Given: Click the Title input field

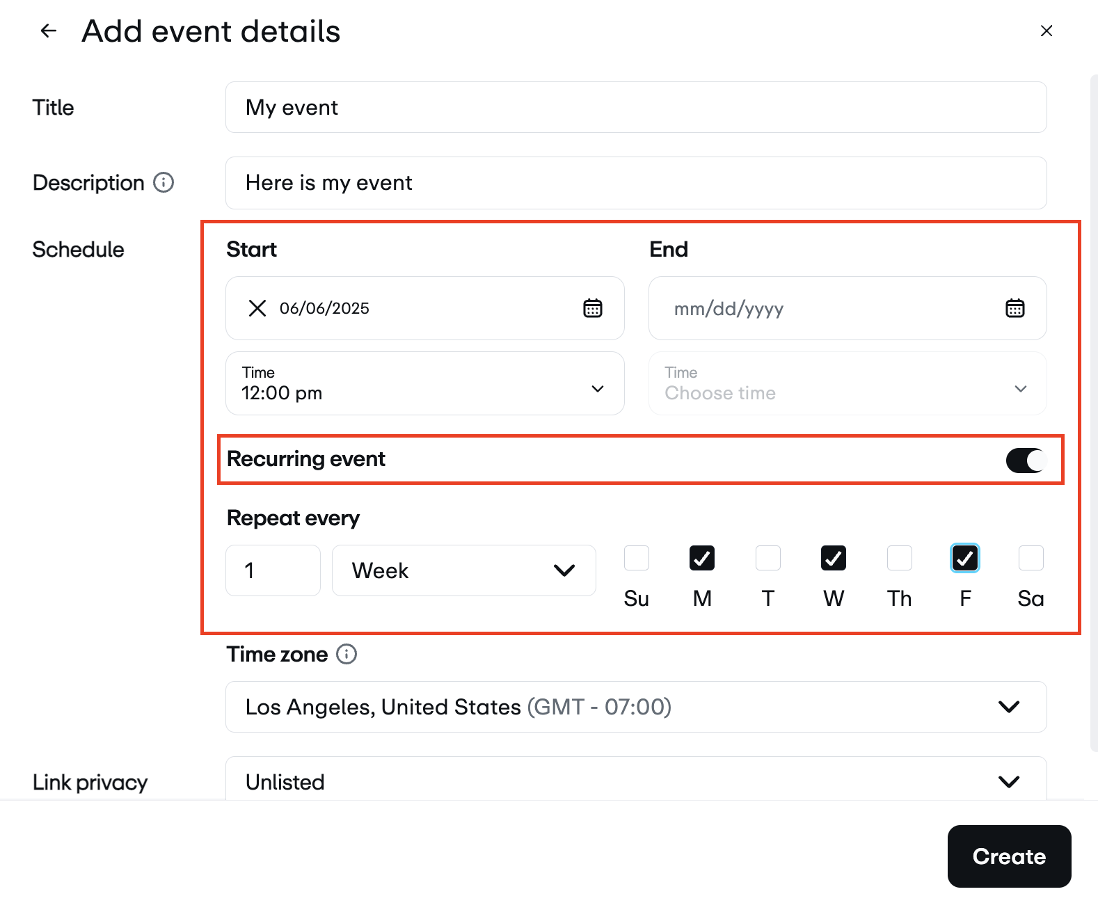Looking at the screenshot, I should (x=635, y=107).
